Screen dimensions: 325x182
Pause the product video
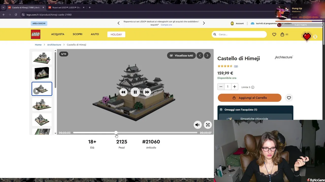click(x=135, y=92)
